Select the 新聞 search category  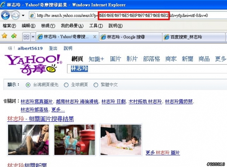pos(188,59)
